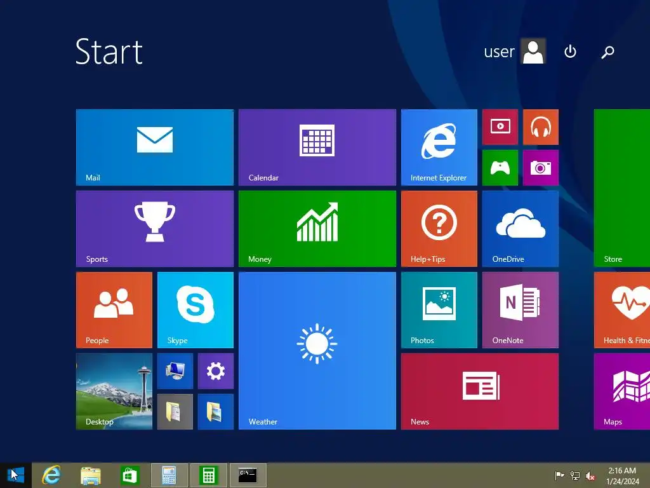Open the Health & Fitness tile
Screen dimensions: 650x488
tap(622, 310)
